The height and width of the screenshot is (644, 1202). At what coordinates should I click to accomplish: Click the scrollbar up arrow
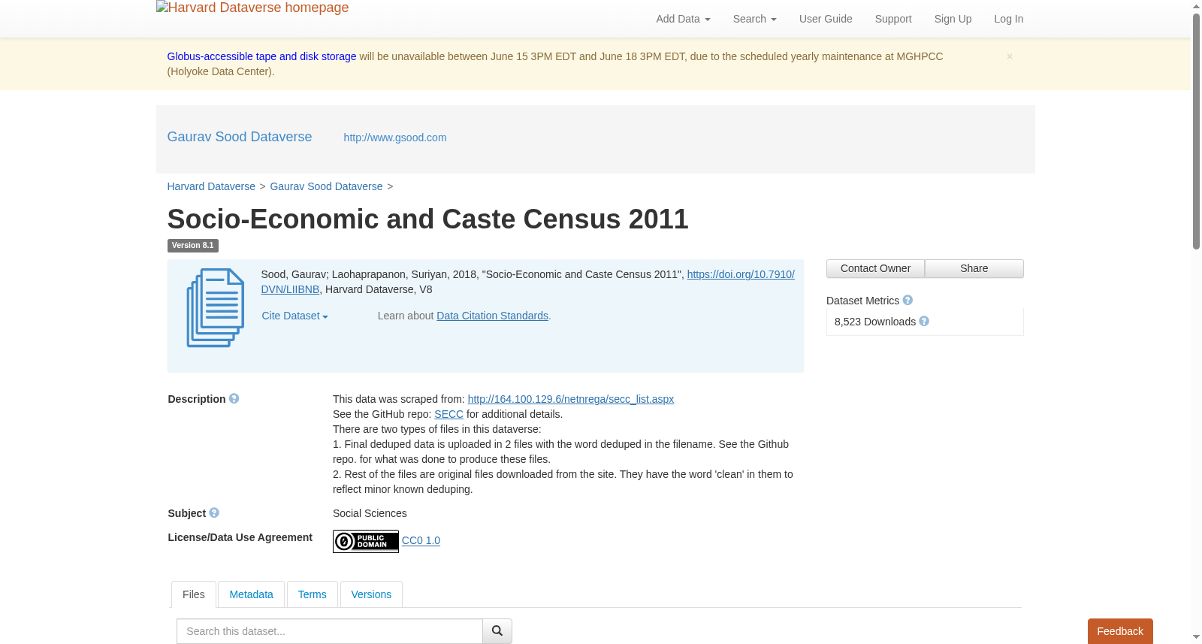(1196, 6)
